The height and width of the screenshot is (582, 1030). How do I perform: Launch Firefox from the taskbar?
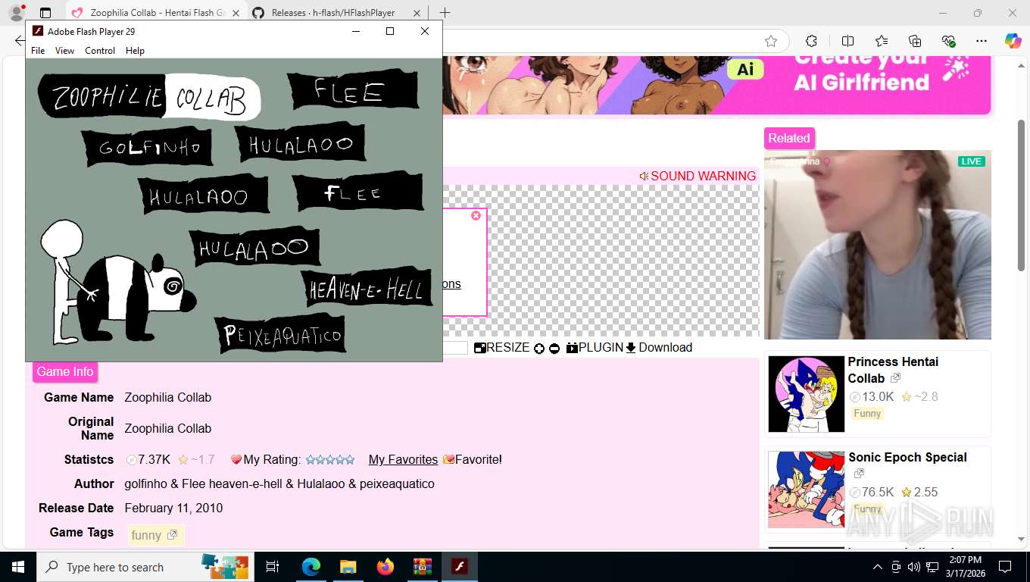[385, 567]
